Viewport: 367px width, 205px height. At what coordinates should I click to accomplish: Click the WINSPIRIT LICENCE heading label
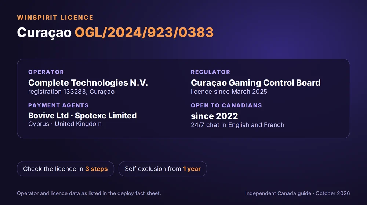pyautogui.click(x=55, y=18)
